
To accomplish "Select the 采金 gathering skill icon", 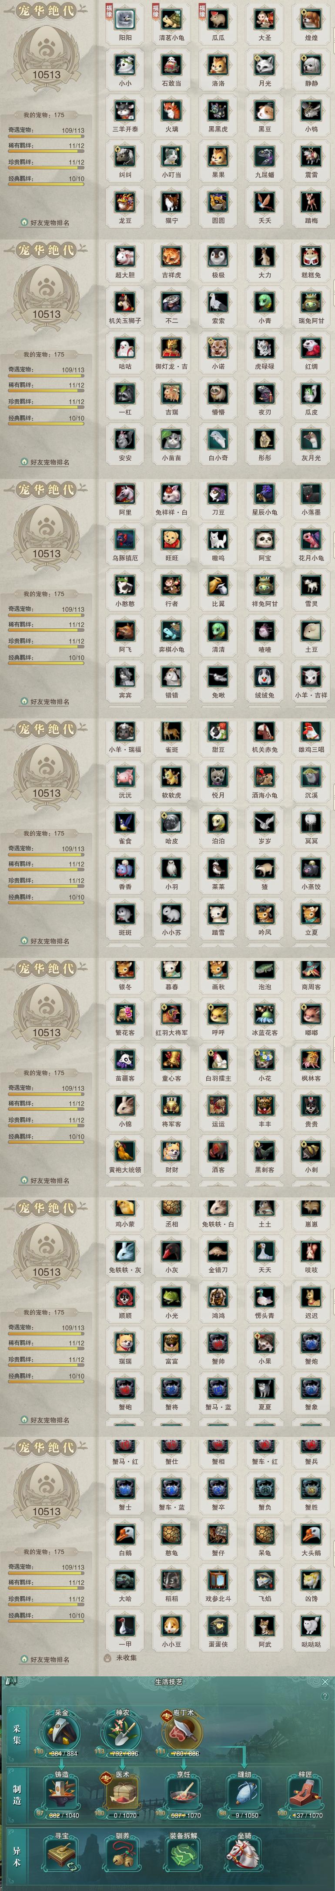I will click(x=62, y=1729).
